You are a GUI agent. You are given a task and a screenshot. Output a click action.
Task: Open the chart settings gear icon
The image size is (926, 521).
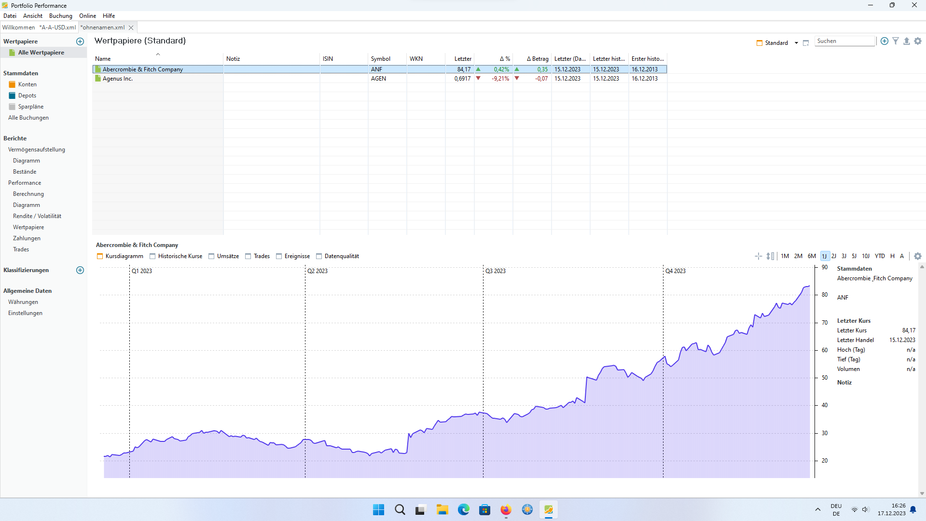tap(918, 256)
